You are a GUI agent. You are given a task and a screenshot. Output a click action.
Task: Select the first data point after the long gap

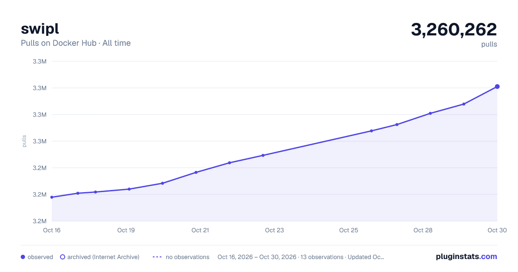371,131
